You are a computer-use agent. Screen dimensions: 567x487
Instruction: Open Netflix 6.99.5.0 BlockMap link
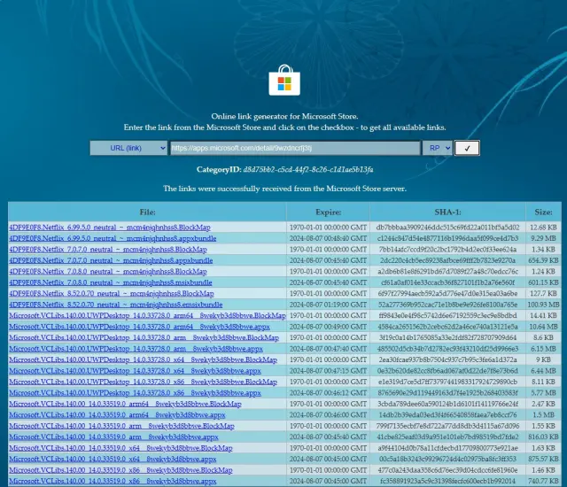click(x=109, y=227)
